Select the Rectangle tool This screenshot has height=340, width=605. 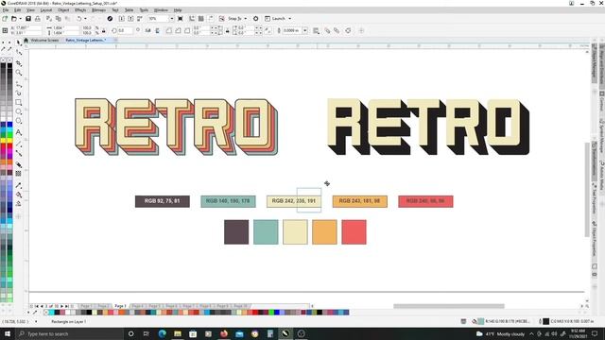point(18,102)
